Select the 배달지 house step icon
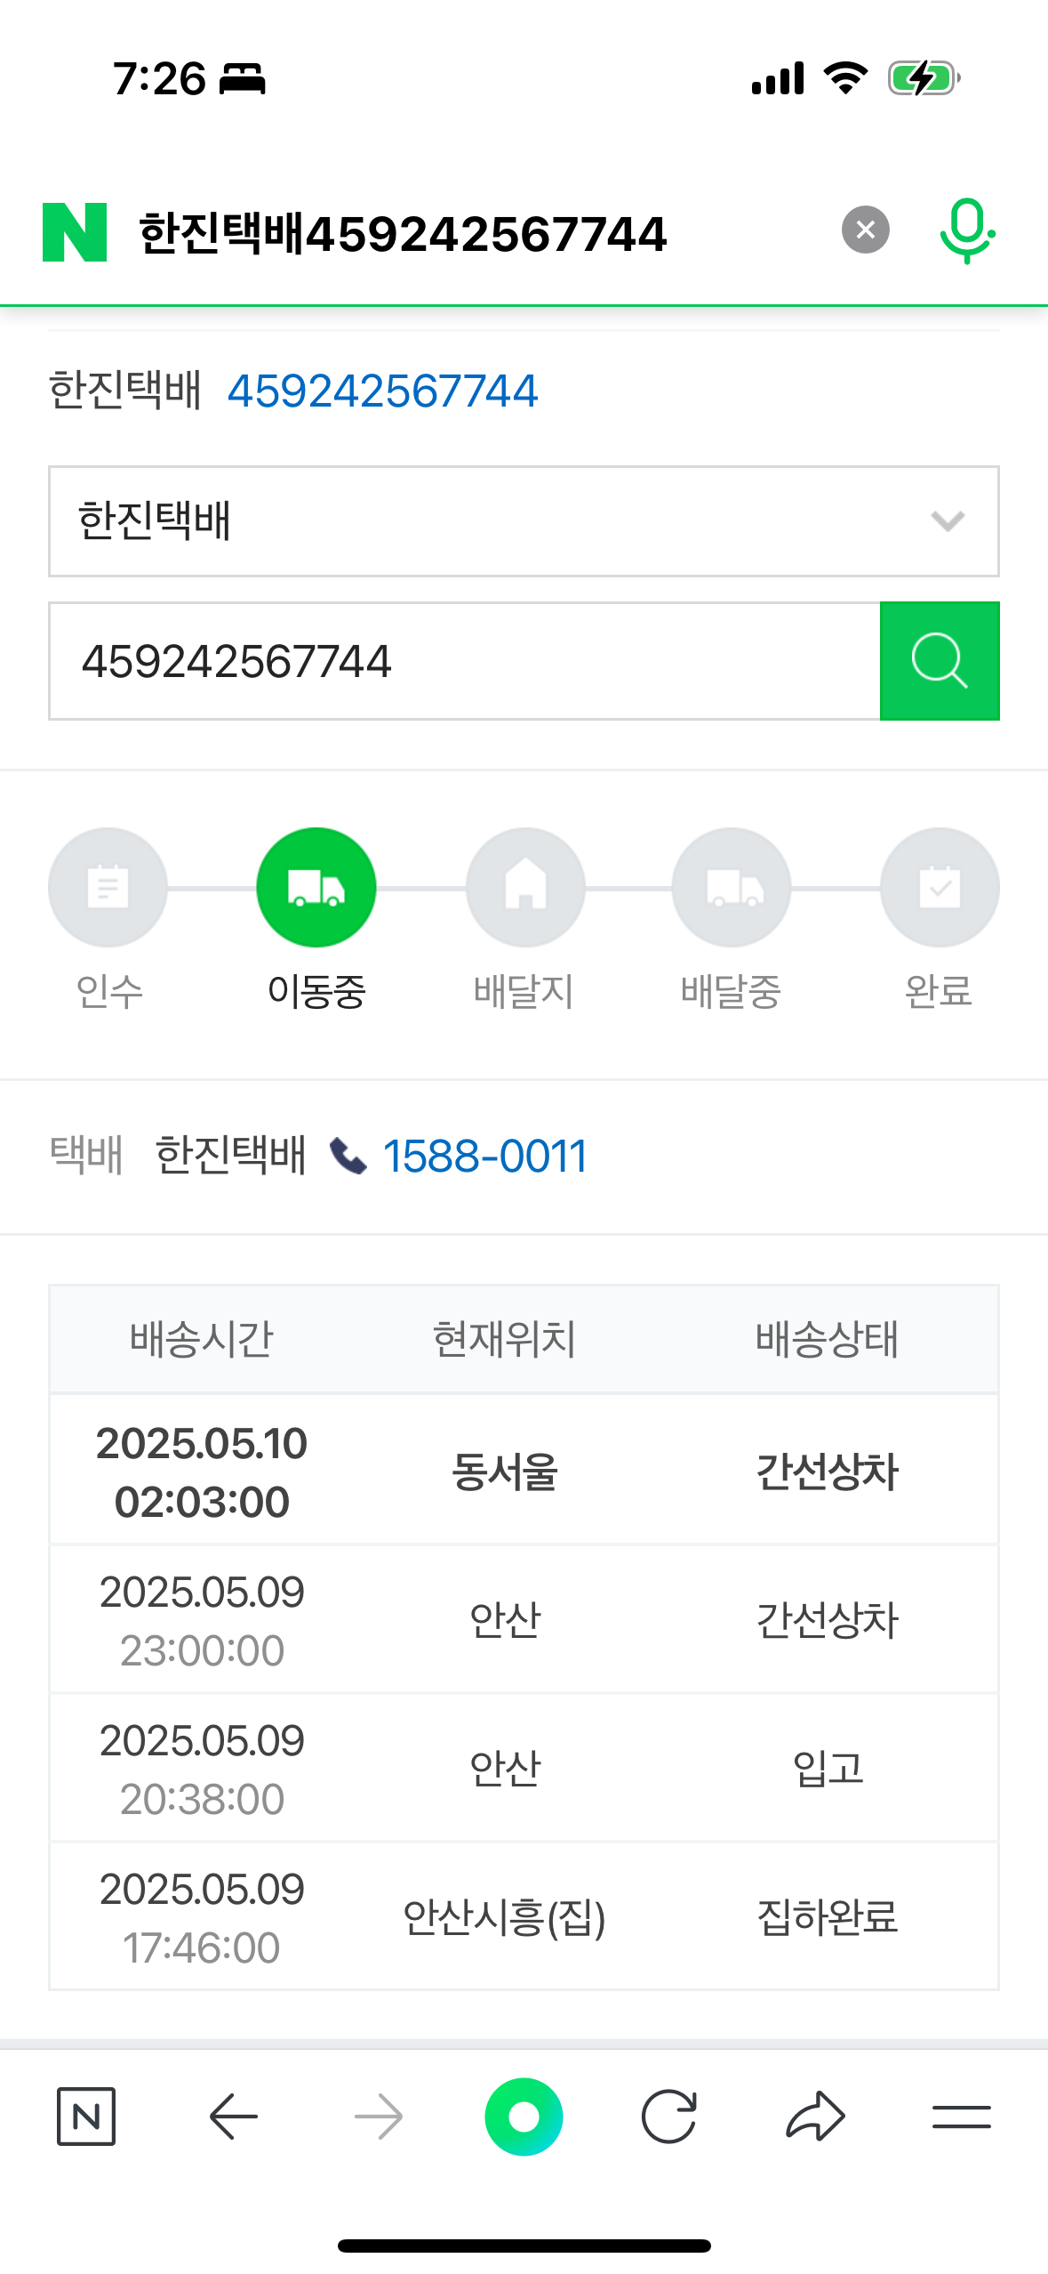This screenshot has width=1048, height=2274. [x=525, y=888]
